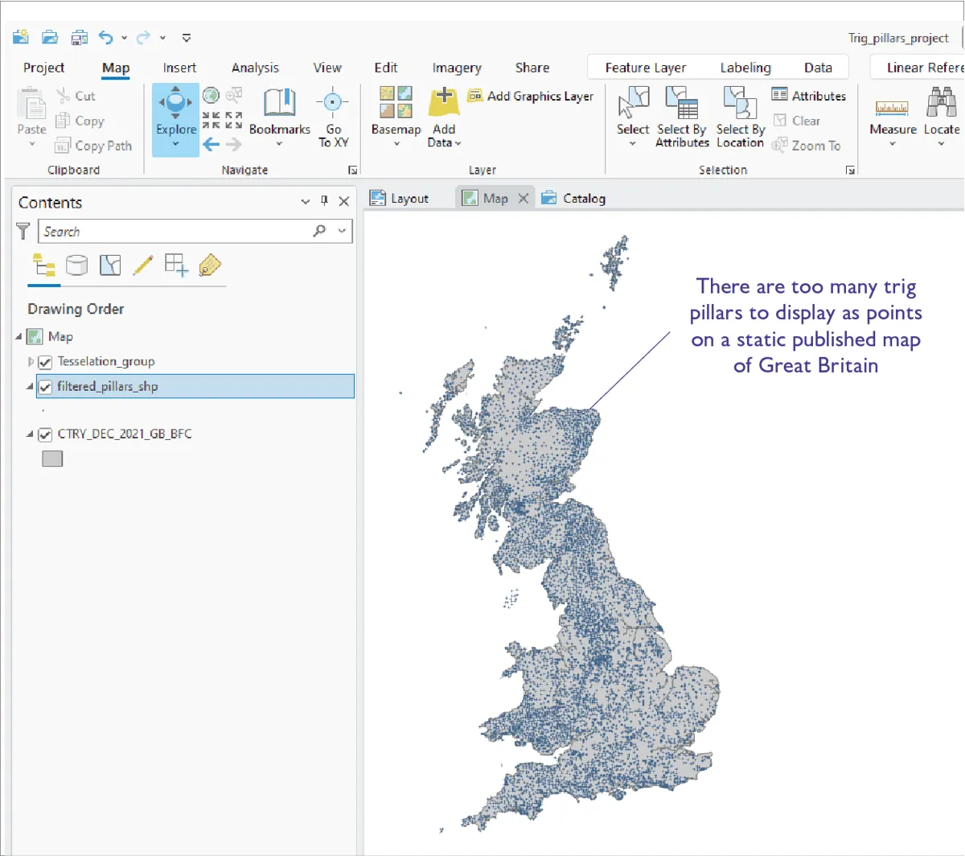This screenshot has height=856, width=965.
Task: Click the grey polygon symbol swatch
Action: pyautogui.click(x=52, y=459)
